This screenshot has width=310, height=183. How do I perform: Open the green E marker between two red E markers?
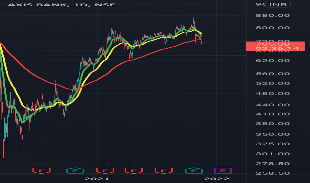(x=75, y=171)
